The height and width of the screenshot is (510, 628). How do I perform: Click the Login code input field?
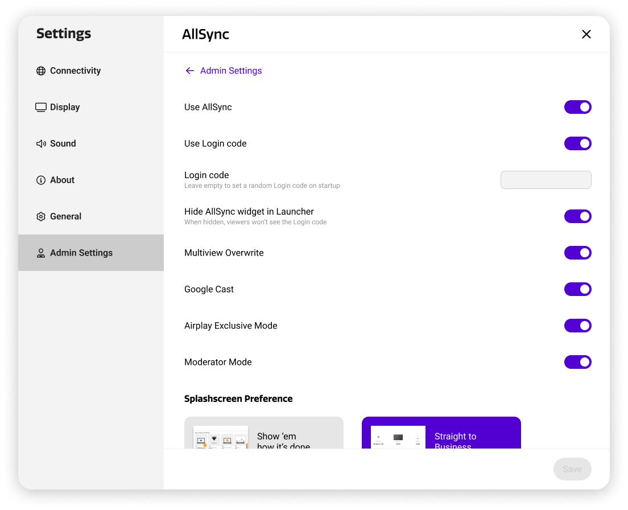point(546,180)
